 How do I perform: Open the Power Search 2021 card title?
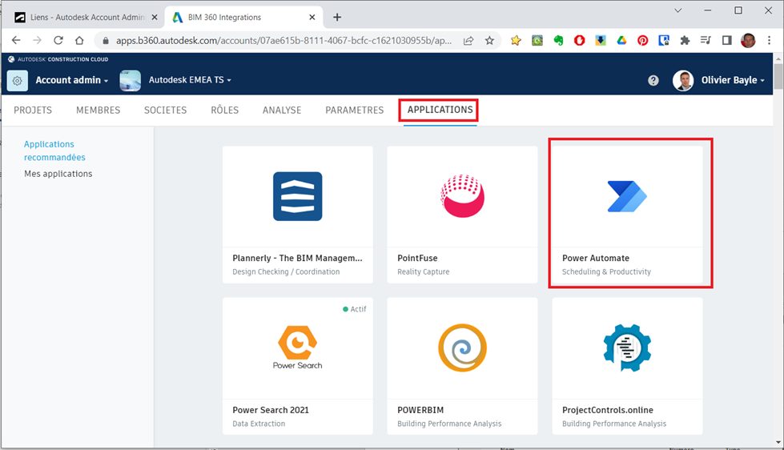[271, 410]
